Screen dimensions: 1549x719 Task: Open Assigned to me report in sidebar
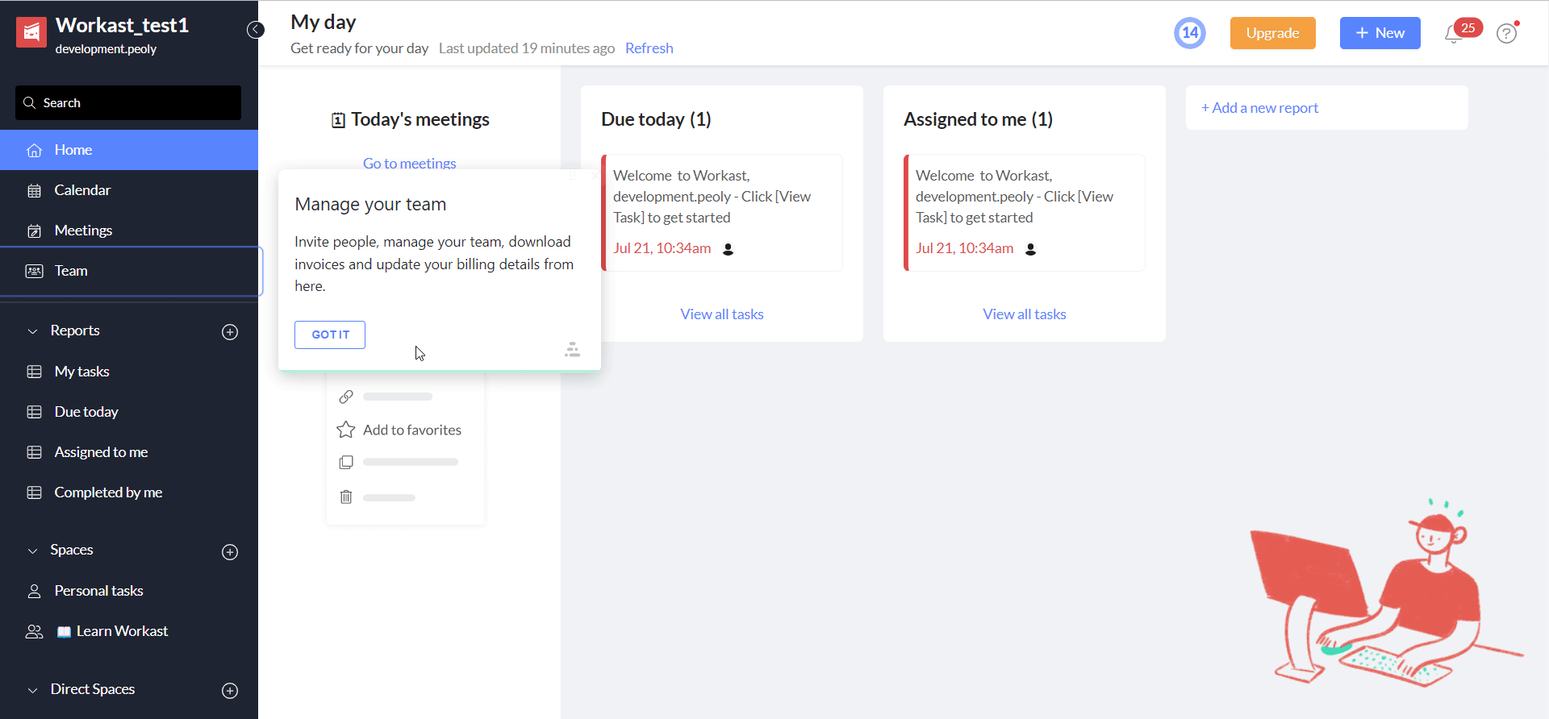[129, 452]
